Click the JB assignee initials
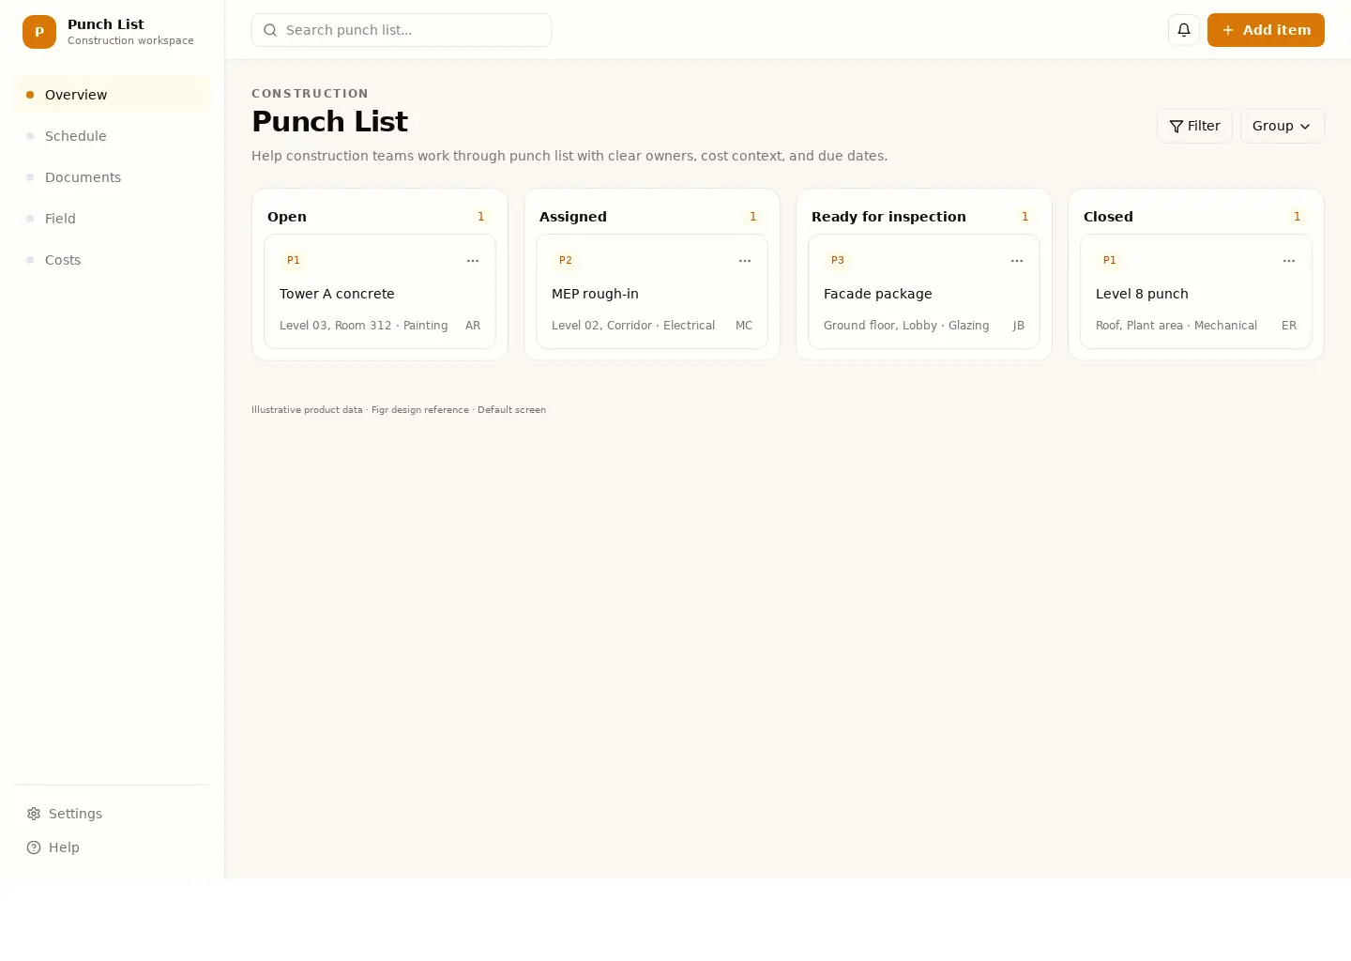Image resolution: width=1351 pixels, height=961 pixels. click(1018, 326)
